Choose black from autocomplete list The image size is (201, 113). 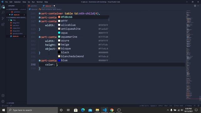(x=83, y=52)
